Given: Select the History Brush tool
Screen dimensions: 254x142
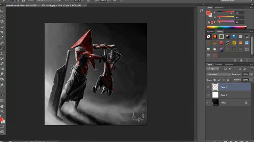Looking at the screenshot, I should [x=2, y=58].
